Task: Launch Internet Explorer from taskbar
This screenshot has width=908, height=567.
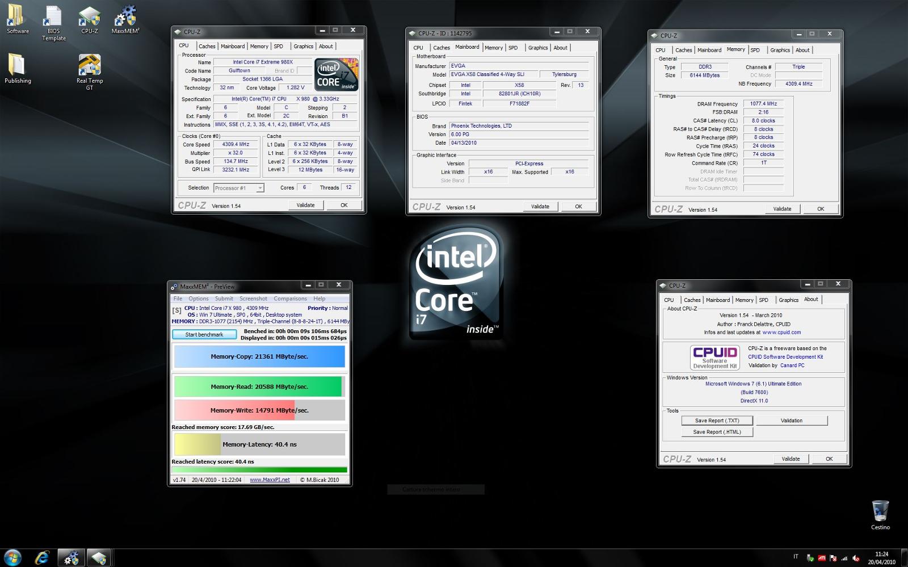Action: tap(42, 558)
